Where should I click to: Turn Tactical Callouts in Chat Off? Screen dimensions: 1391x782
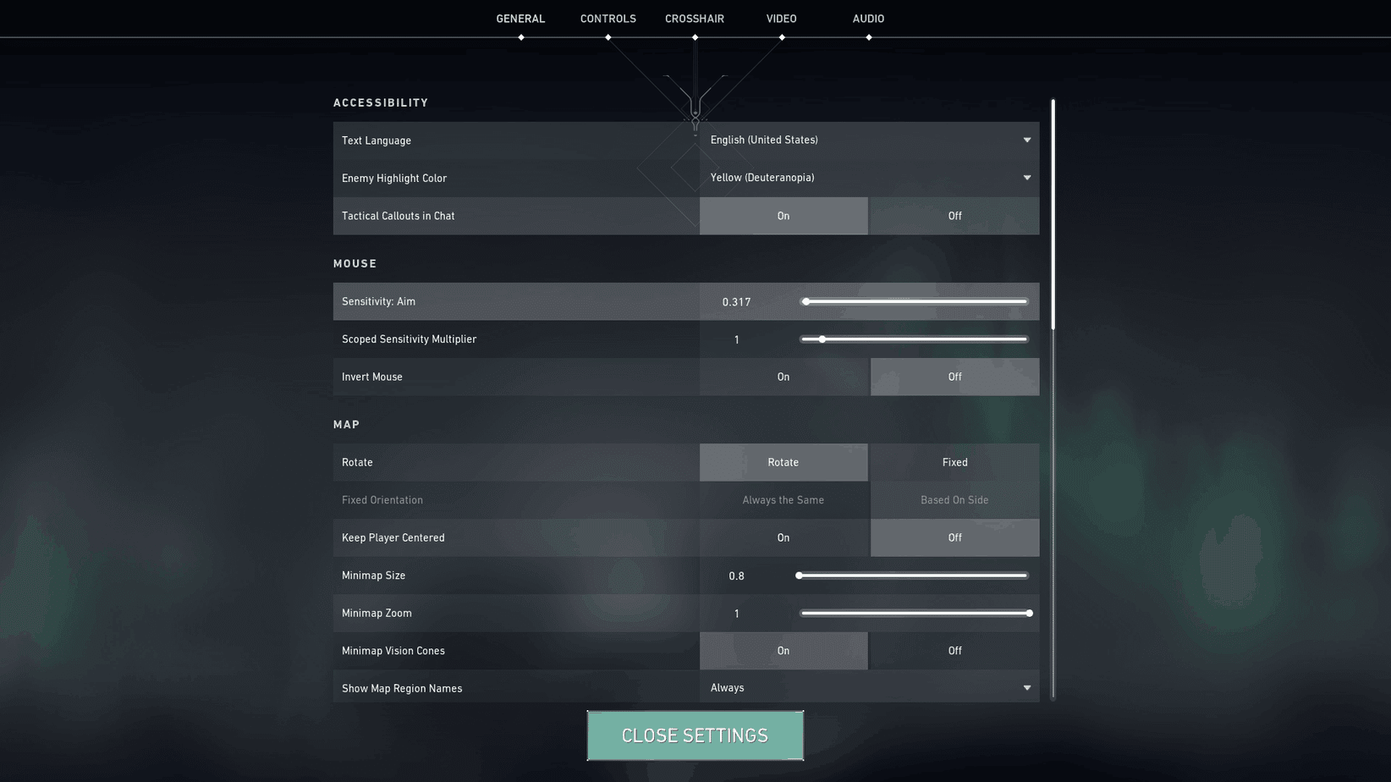pyautogui.click(x=954, y=216)
